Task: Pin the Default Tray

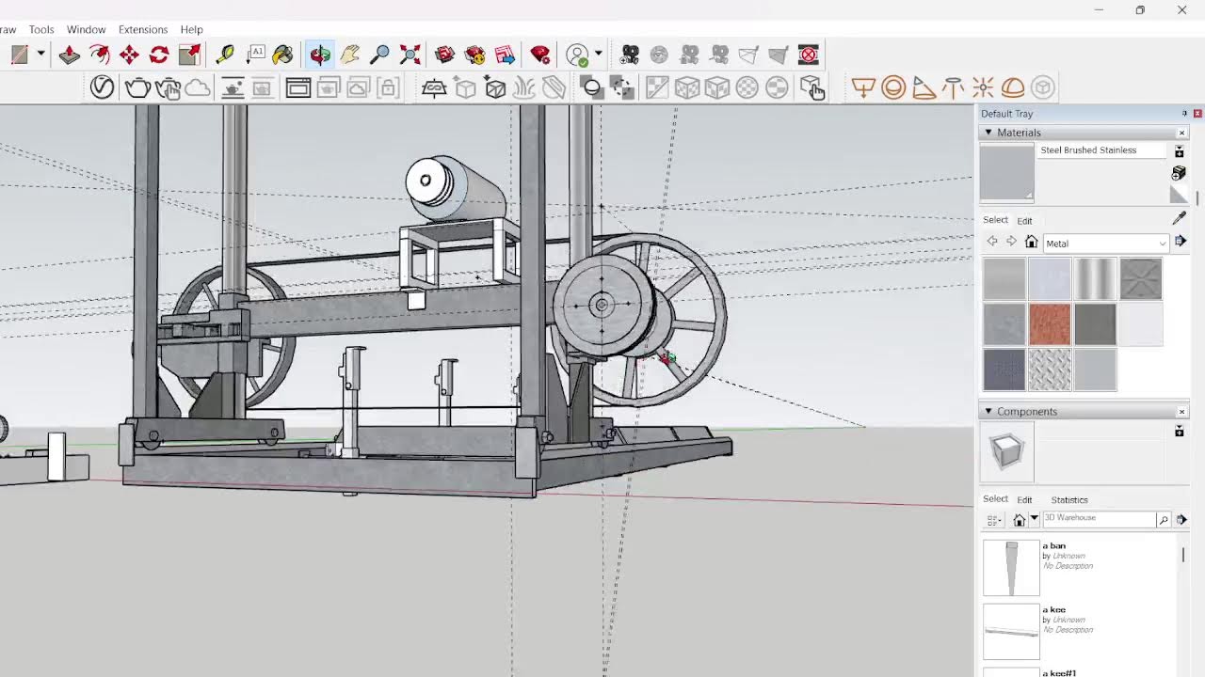Action: (1184, 114)
